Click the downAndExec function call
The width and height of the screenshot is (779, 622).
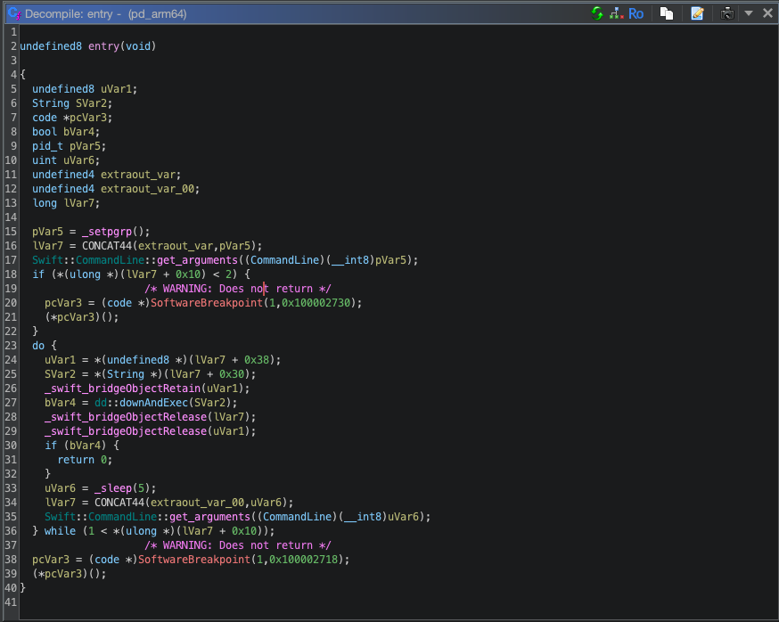coord(153,403)
